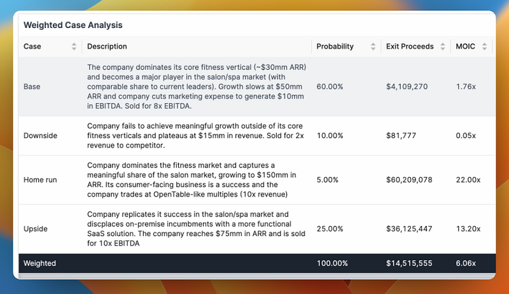Select the Description column header
Screen dimensions: 509x294
pos(107,46)
